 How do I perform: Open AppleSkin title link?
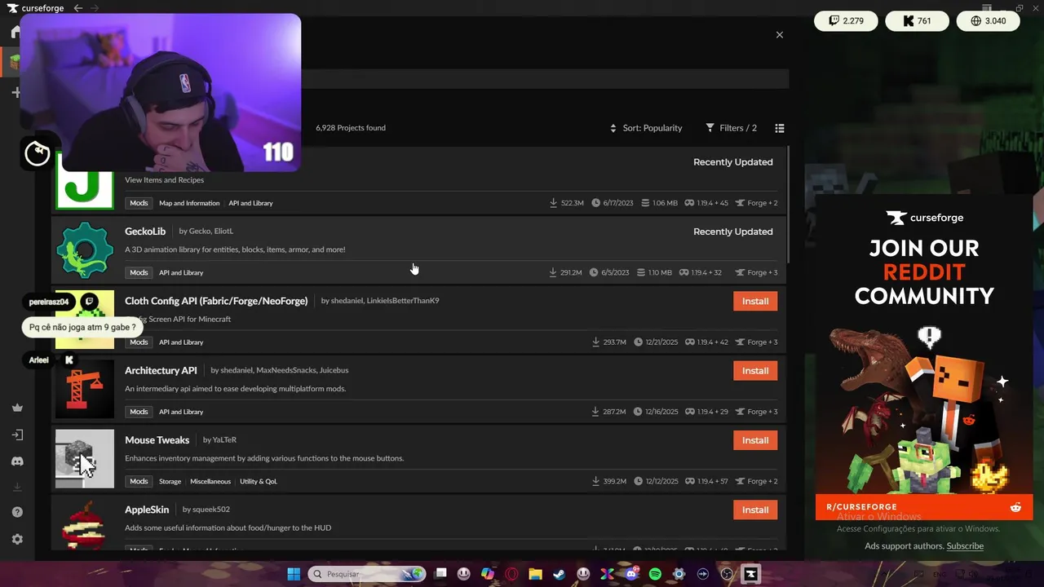[x=147, y=510]
